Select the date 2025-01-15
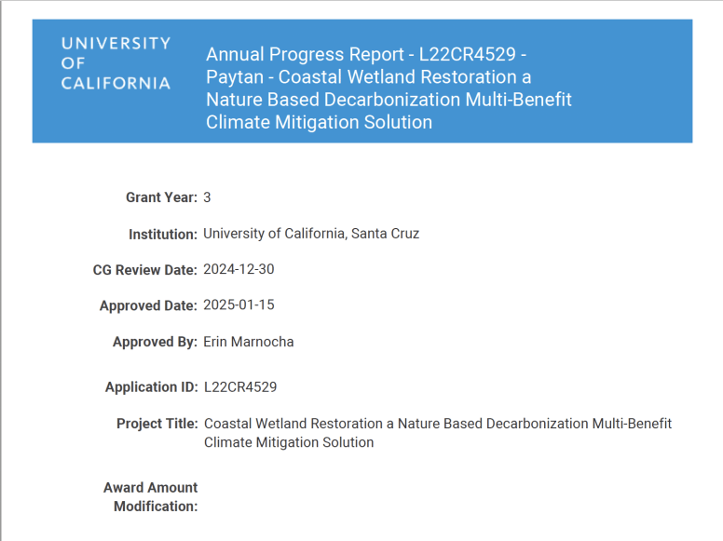Viewport: 723px width, 541px height. tap(239, 304)
